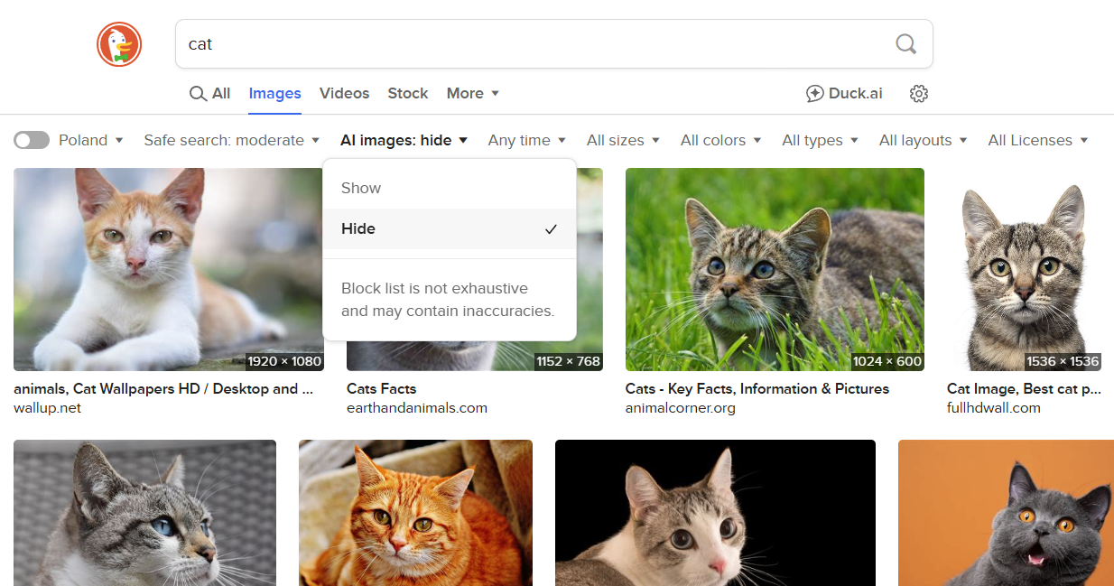Click the search magnifier button in search box
The width and height of the screenshot is (1114, 586).
(905, 43)
